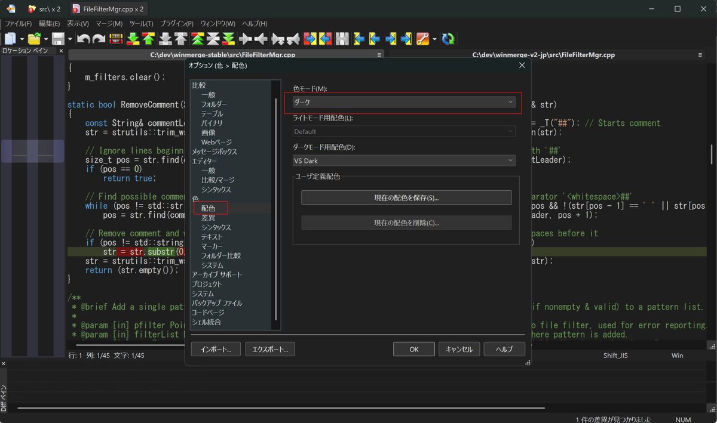Click the Current Difference icon

point(213,39)
